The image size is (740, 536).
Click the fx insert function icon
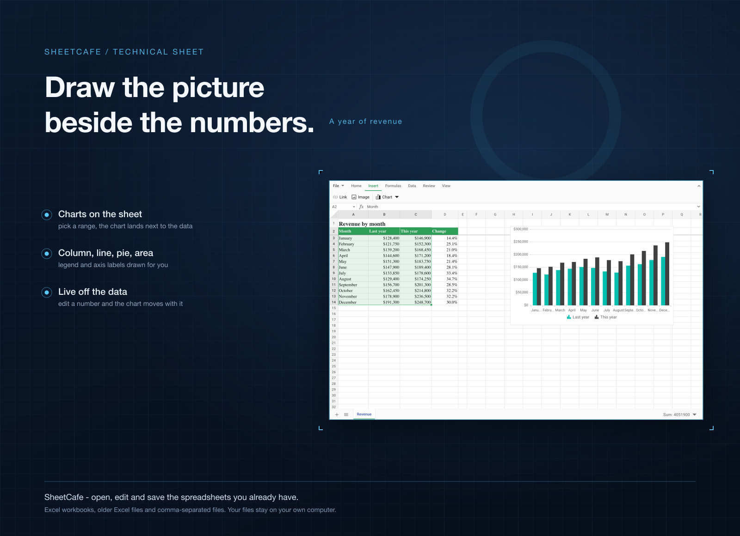(x=361, y=207)
